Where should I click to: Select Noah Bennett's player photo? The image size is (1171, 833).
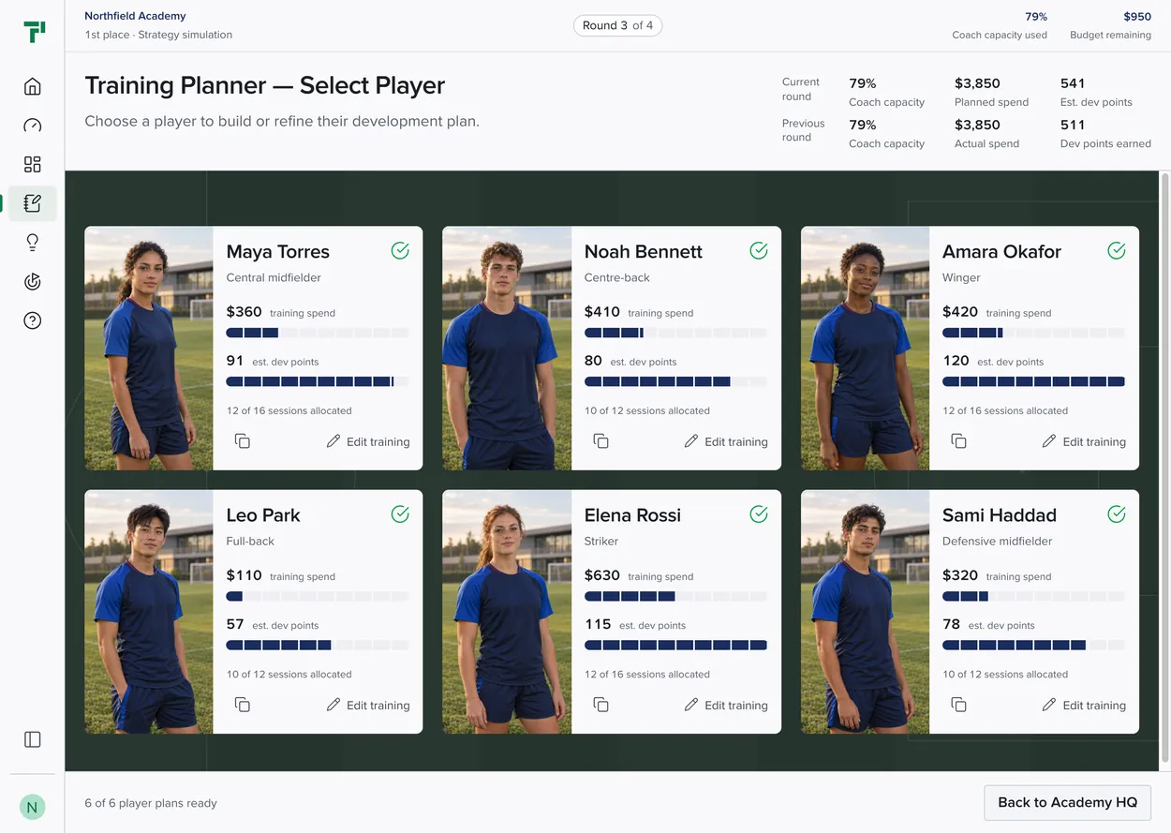507,348
